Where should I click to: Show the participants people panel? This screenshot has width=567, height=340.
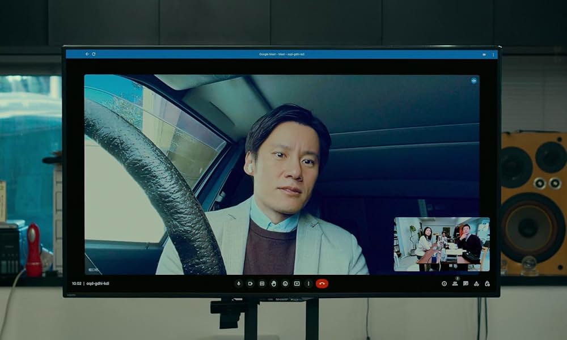455,283
